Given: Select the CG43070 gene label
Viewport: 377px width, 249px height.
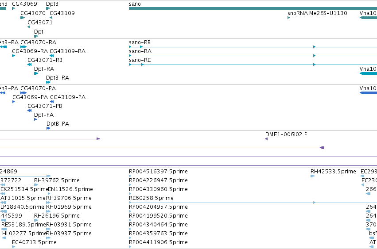Looking at the screenshot, I should [x=33, y=13].
